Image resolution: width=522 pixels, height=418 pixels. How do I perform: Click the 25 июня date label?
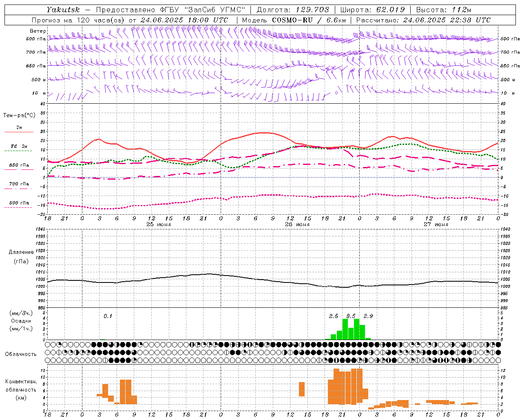point(159,225)
